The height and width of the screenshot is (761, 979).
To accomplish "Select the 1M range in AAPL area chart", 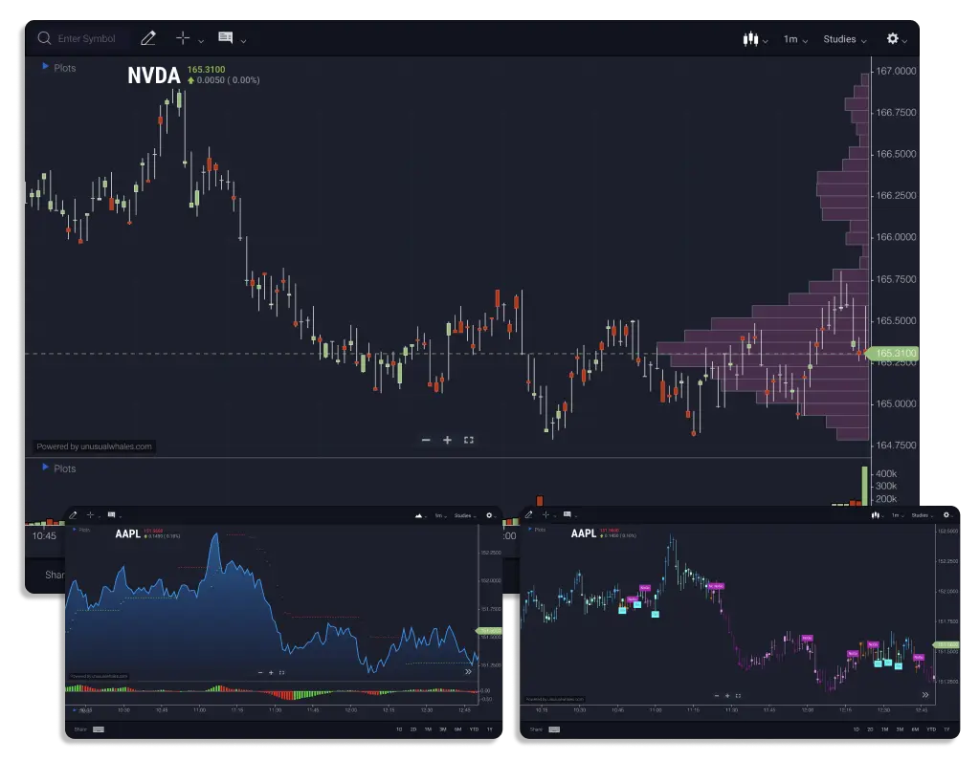I will [428, 729].
